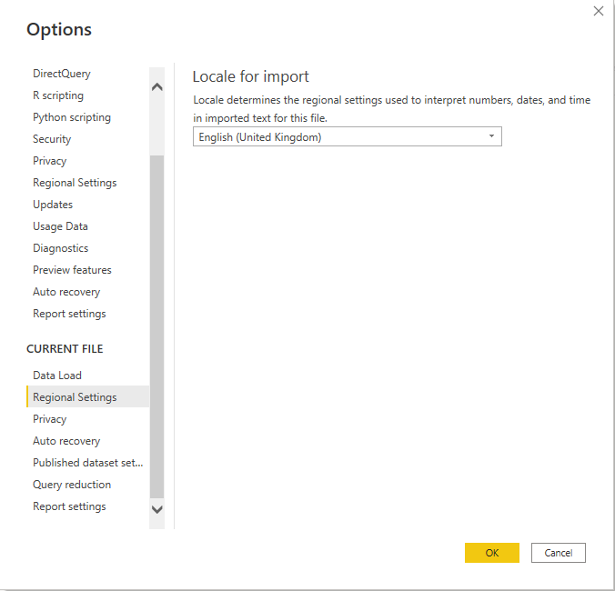This screenshot has height=591, width=615.
Task: Confirm with the OK button
Action: click(492, 553)
